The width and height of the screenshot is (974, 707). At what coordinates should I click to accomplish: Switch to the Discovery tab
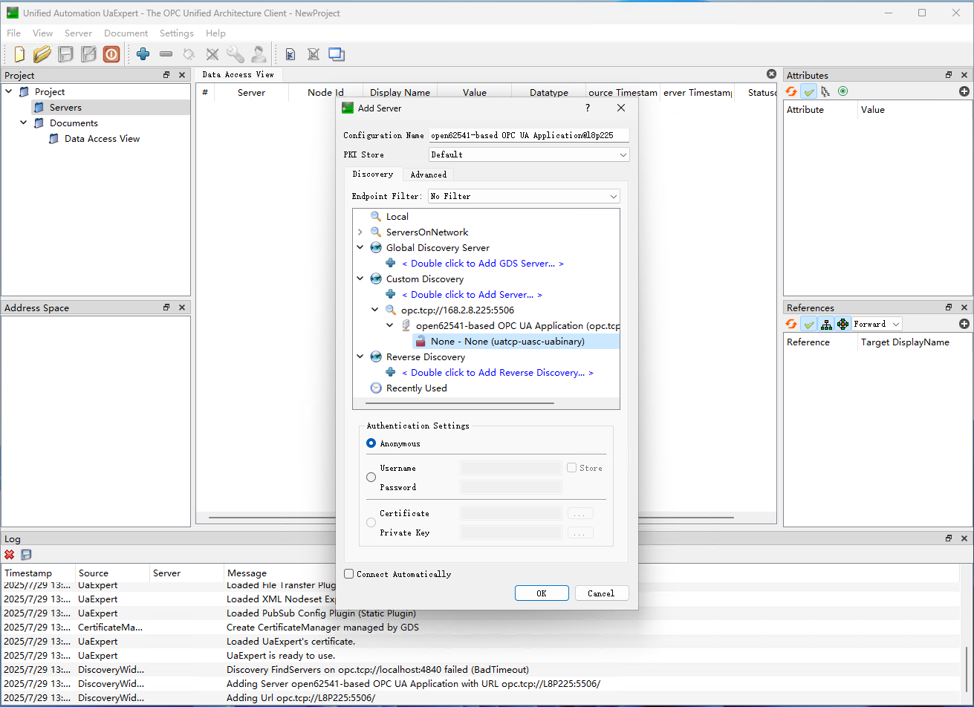click(x=373, y=174)
